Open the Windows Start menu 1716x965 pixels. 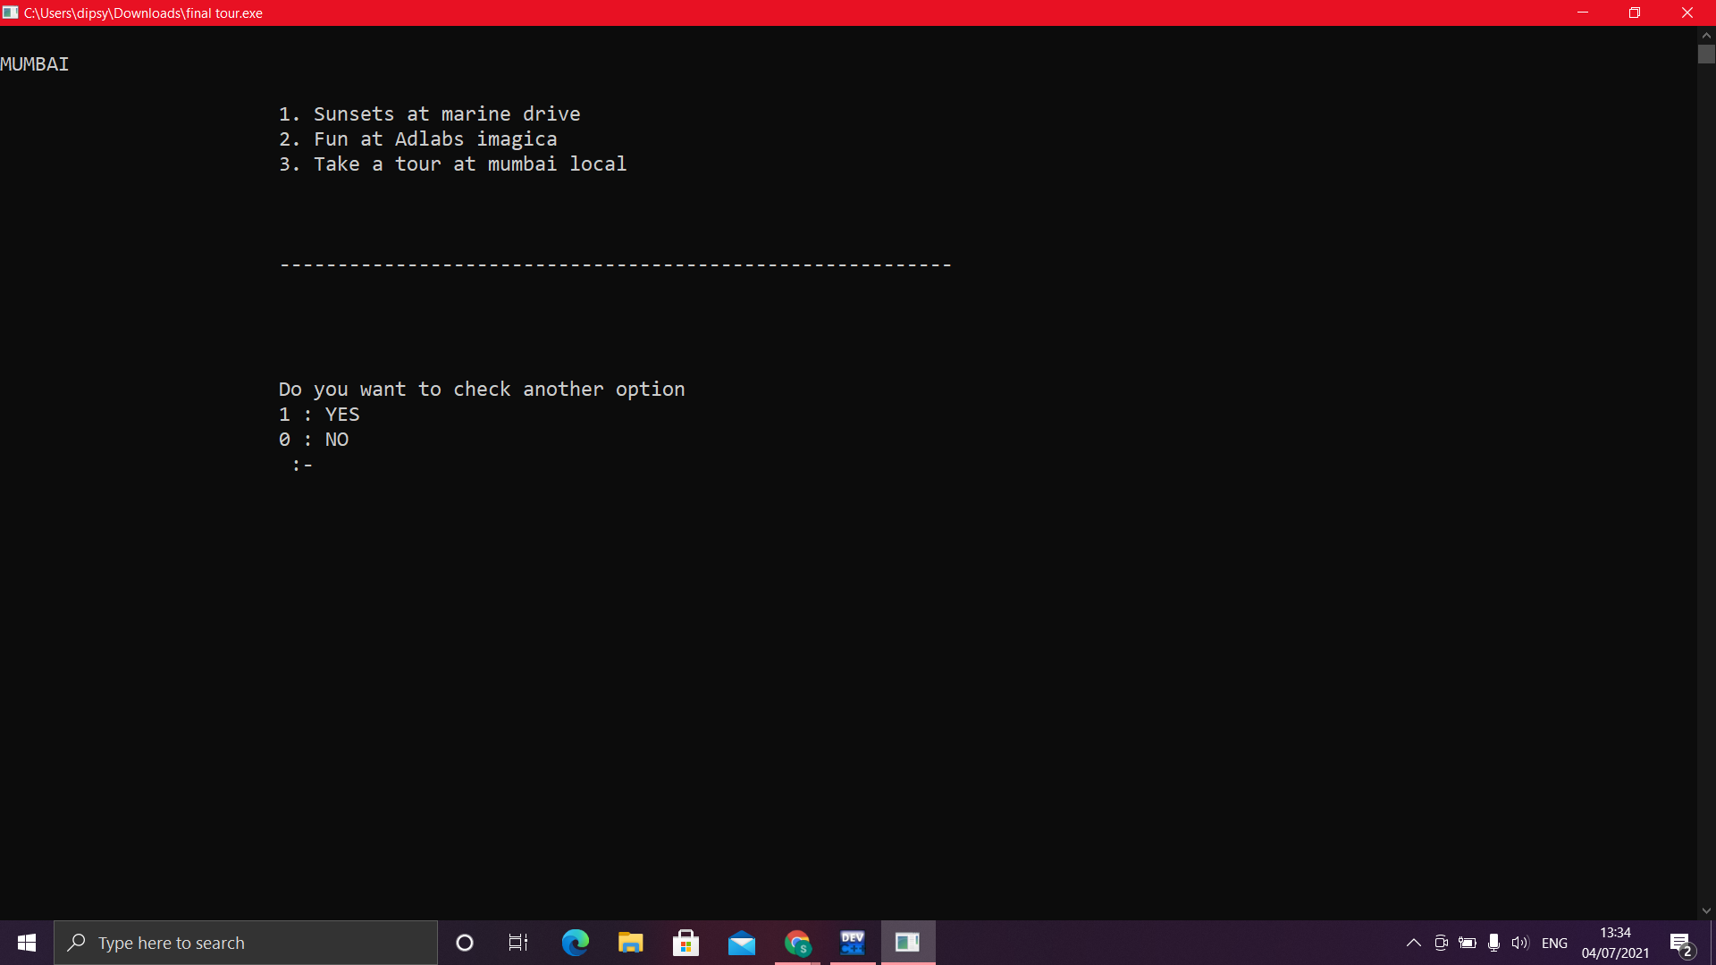coord(27,943)
